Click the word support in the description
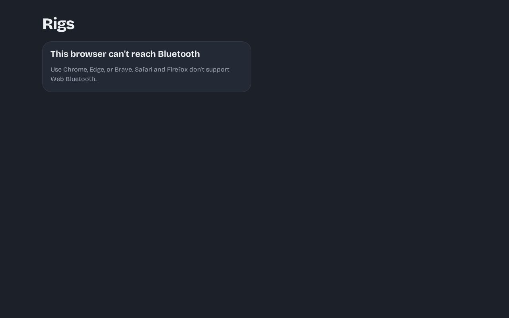Image resolution: width=509 pixels, height=318 pixels. (x=218, y=70)
